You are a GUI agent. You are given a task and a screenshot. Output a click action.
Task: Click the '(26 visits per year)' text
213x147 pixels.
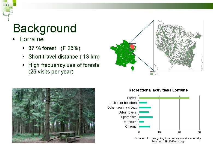pos(51,72)
